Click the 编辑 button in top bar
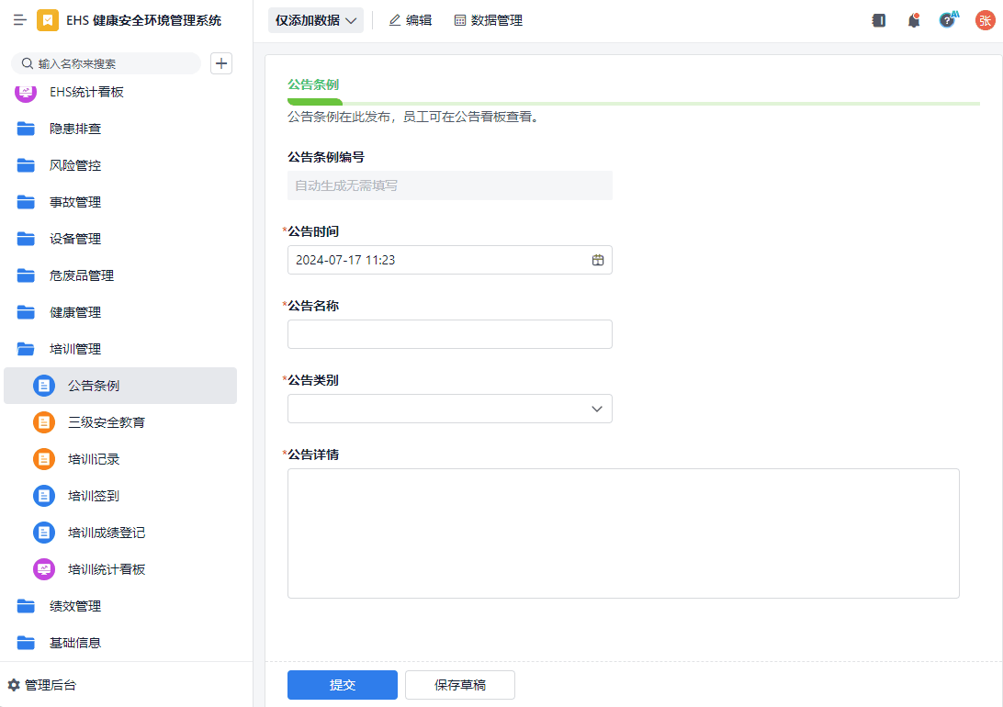1003x707 pixels. coord(411,20)
